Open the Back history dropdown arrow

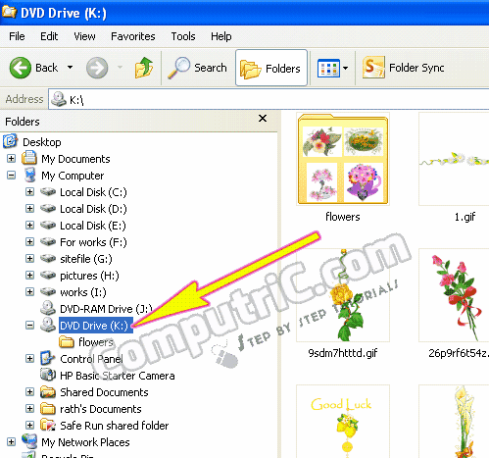click(70, 68)
